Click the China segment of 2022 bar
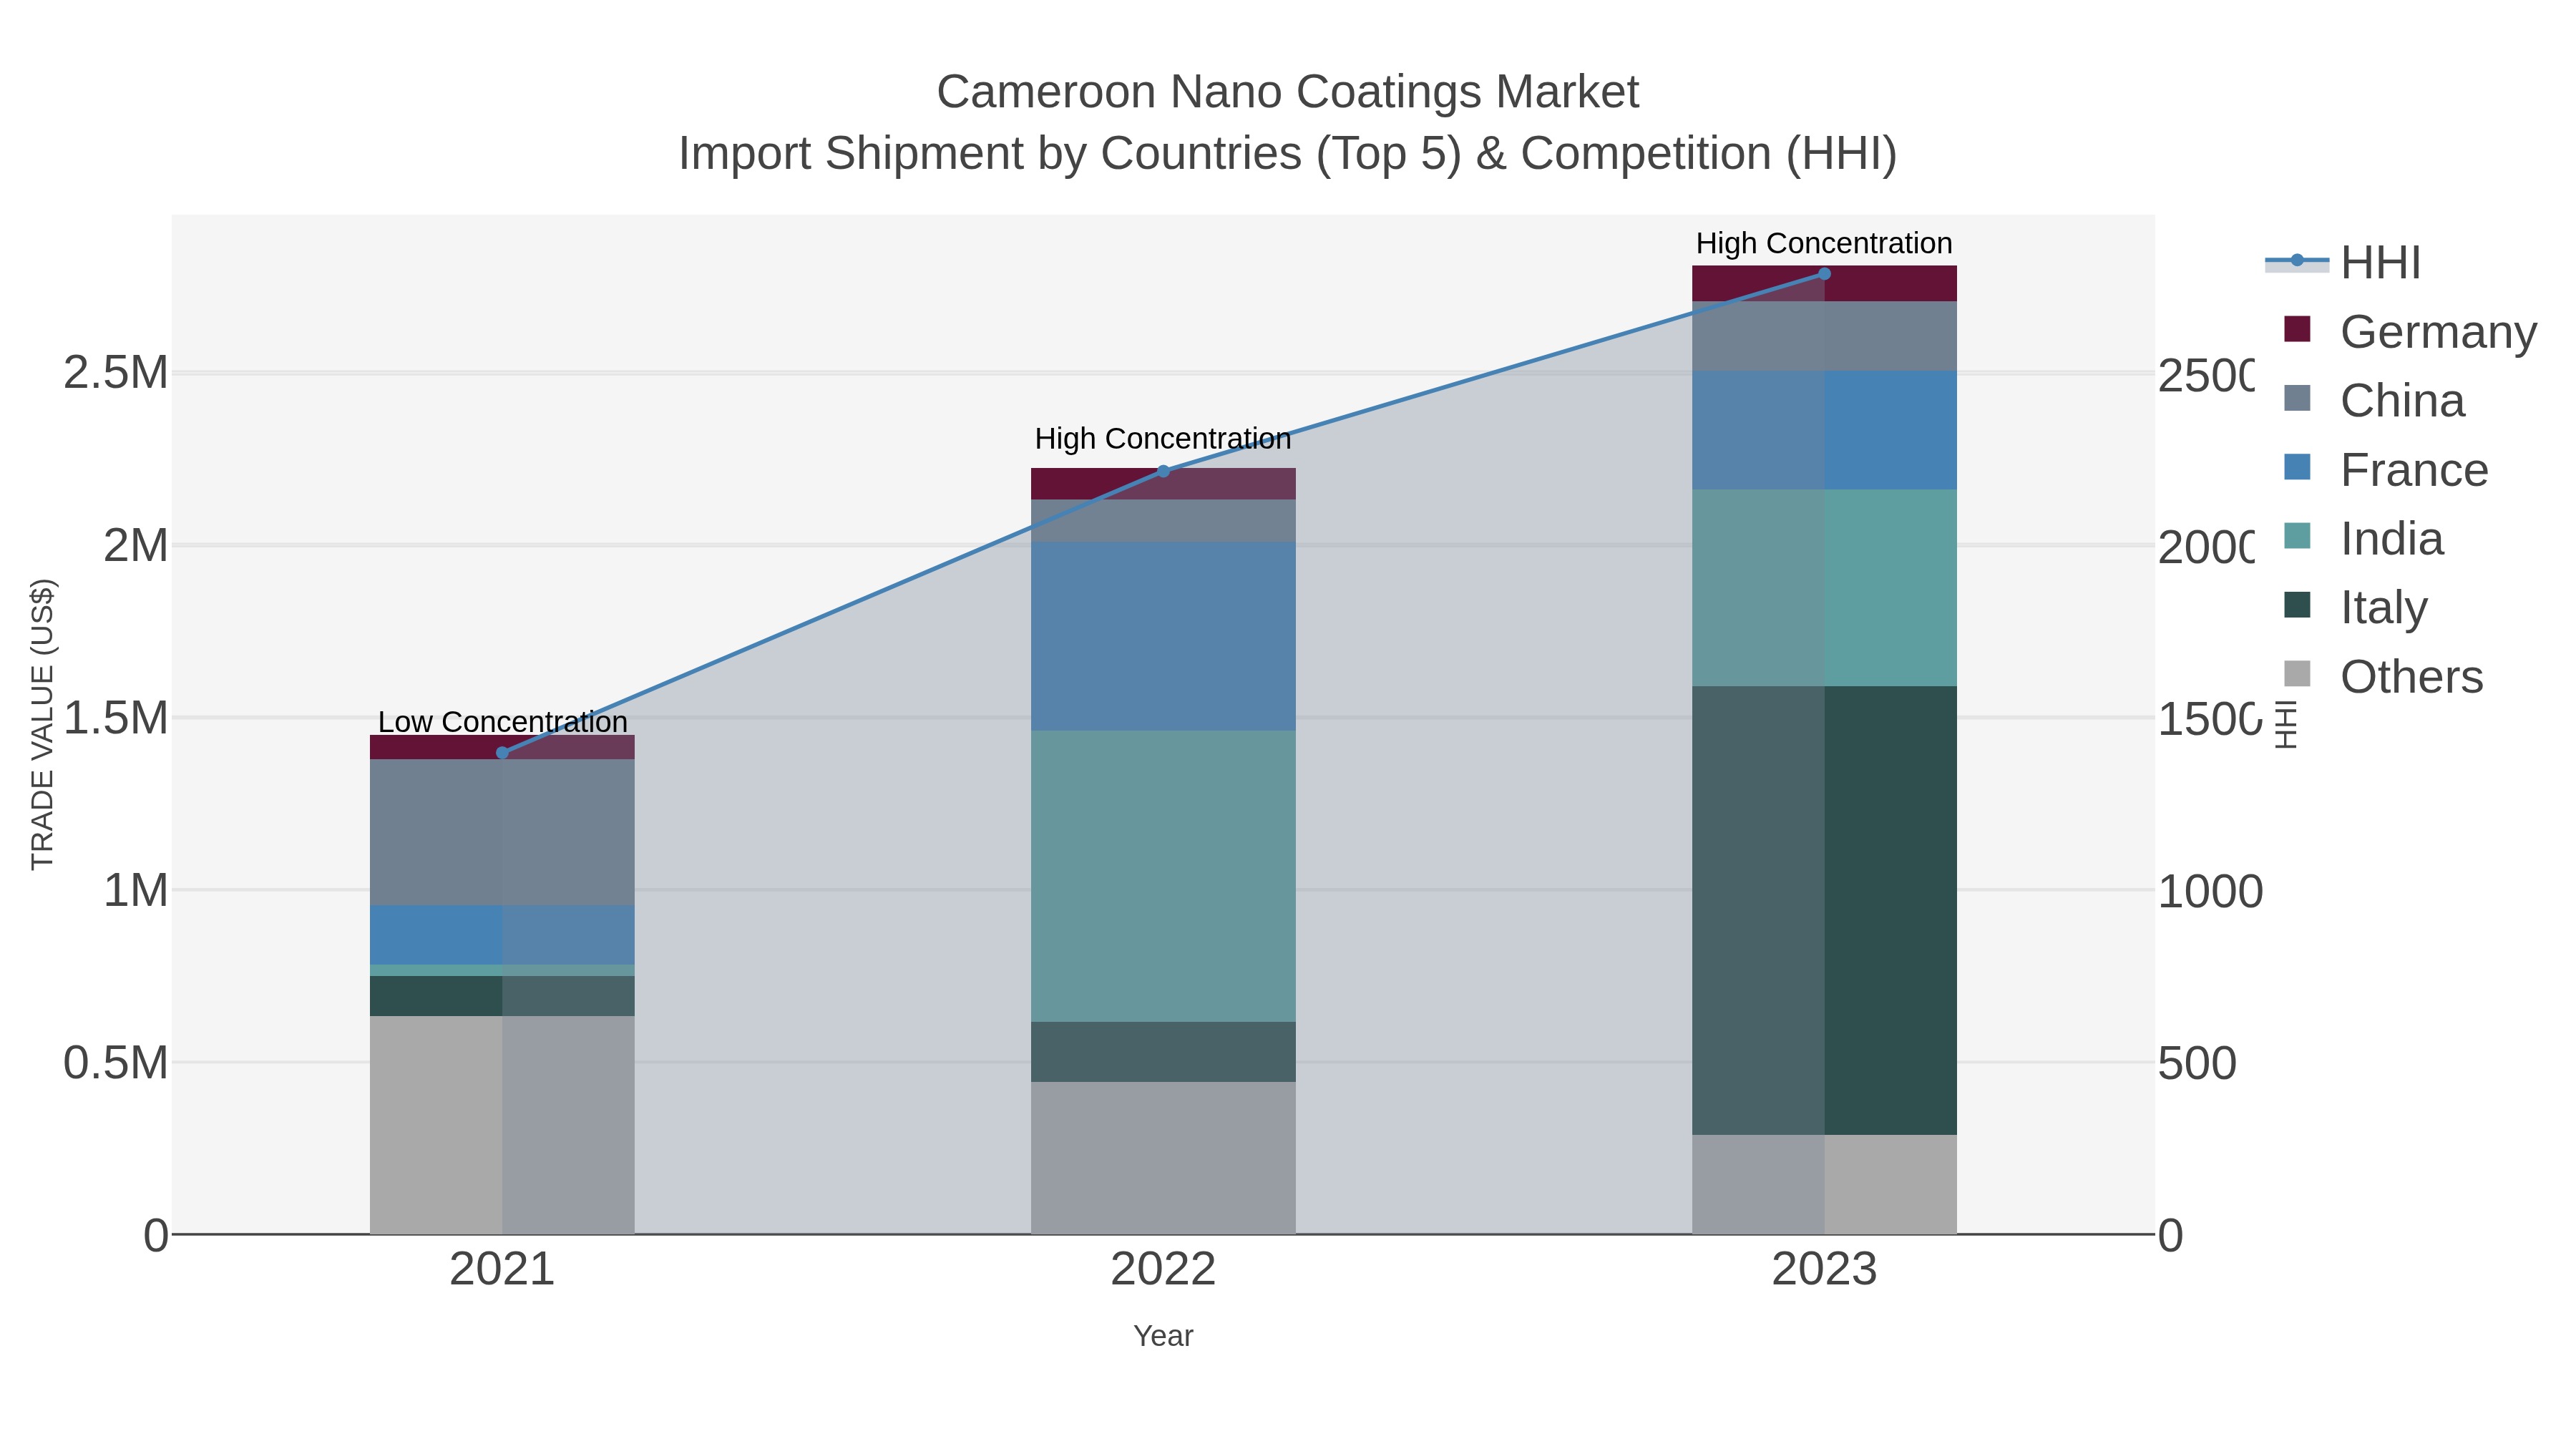This screenshot has width=2576, height=1449. point(1163,521)
